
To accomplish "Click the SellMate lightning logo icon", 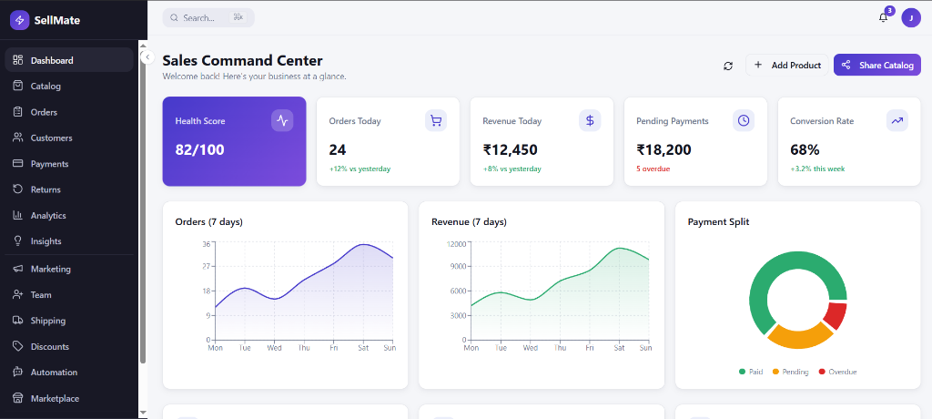I will point(20,20).
